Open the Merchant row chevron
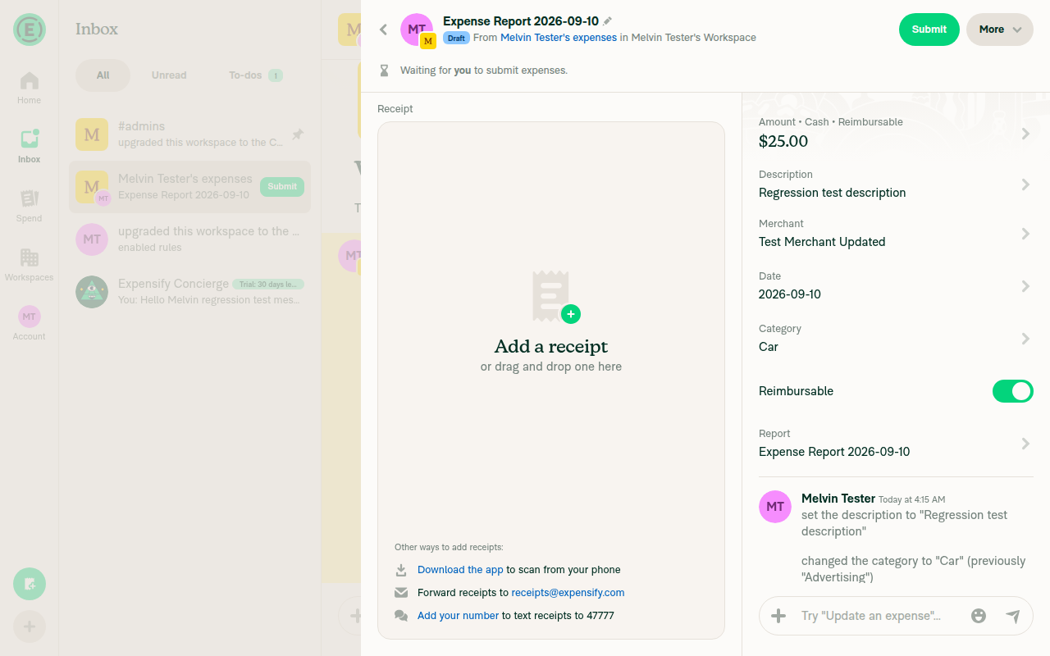Viewport: 1050px width, 656px height. [x=1025, y=234]
